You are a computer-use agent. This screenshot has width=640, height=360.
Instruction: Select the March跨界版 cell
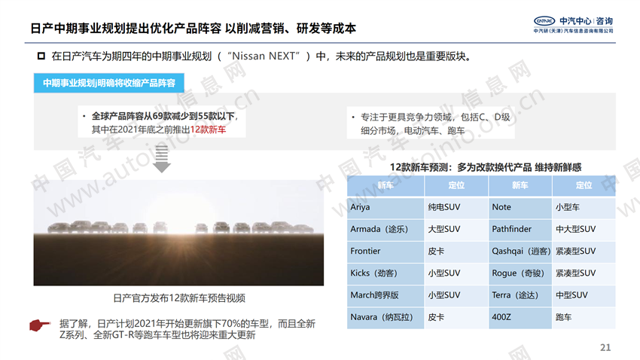(x=386, y=295)
